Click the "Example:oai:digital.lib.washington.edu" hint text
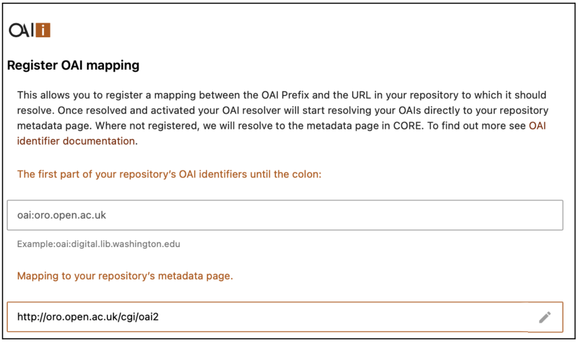The height and width of the screenshot is (342, 579). (98, 244)
